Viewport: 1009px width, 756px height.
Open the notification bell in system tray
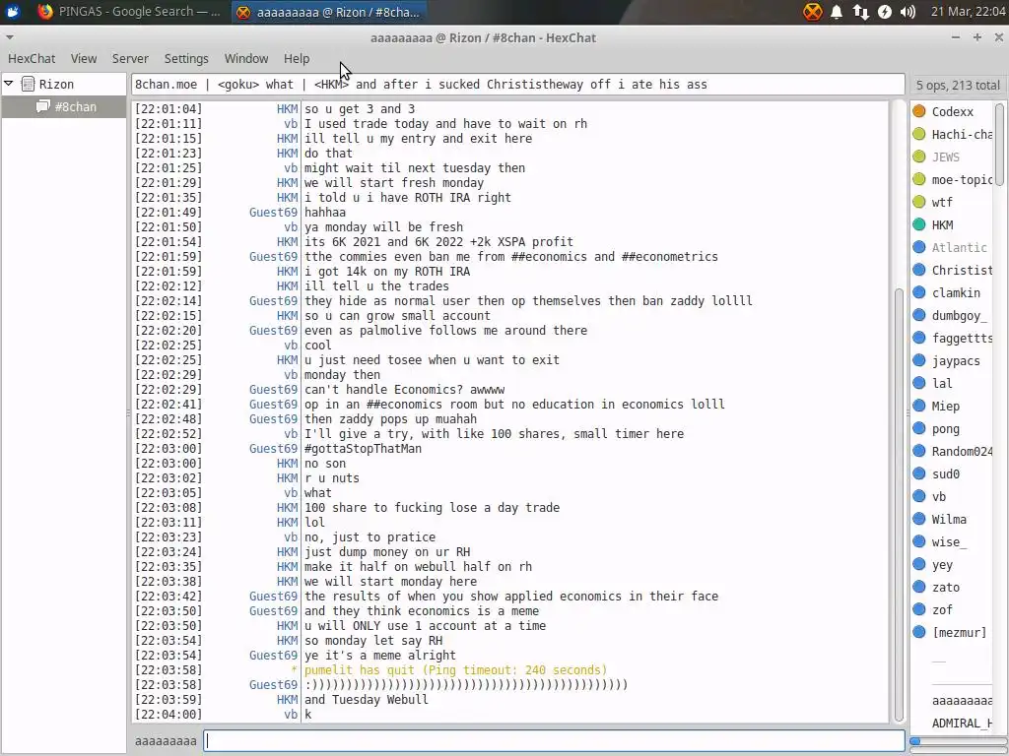tap(837, 12)
